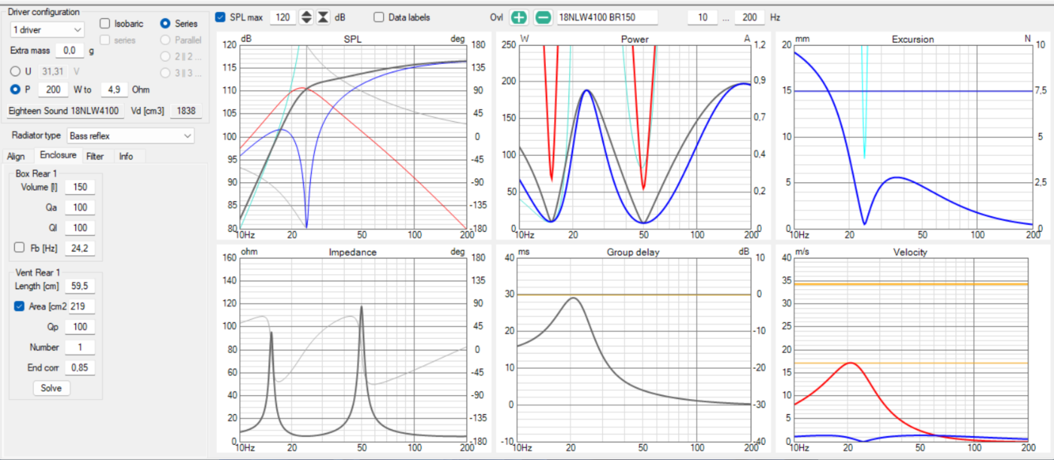Check the Isobaric option

click(105, 24)
